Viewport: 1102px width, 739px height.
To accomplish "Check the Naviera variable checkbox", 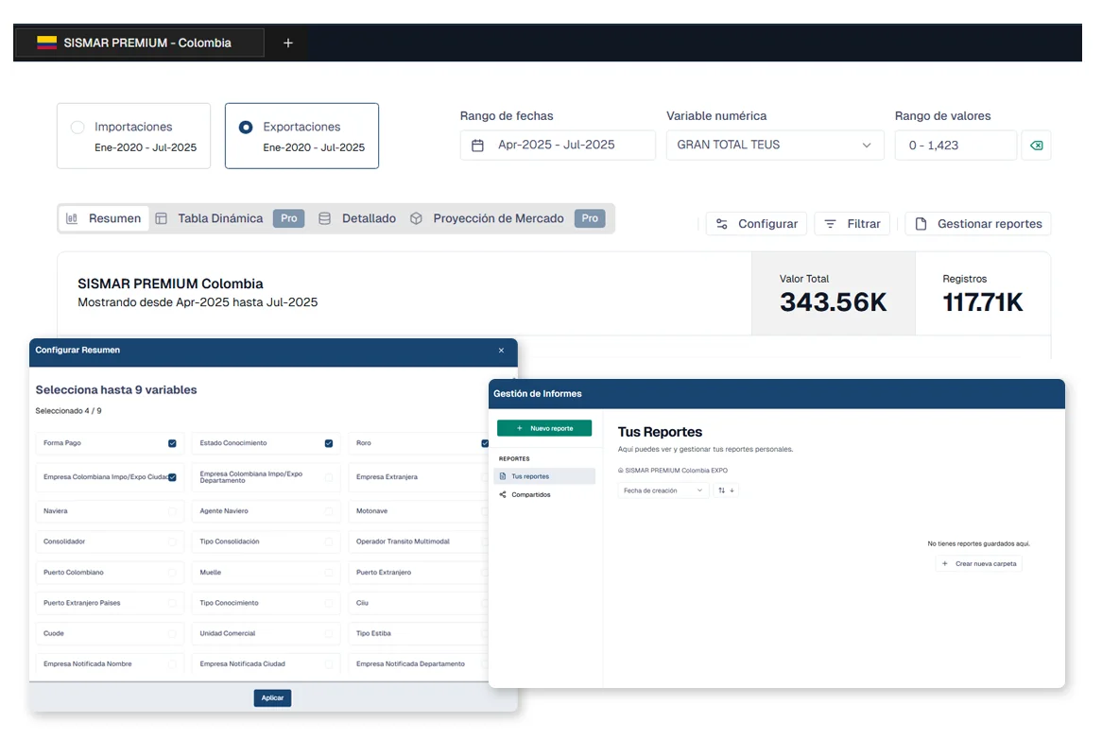I will [x=172, y=511].
